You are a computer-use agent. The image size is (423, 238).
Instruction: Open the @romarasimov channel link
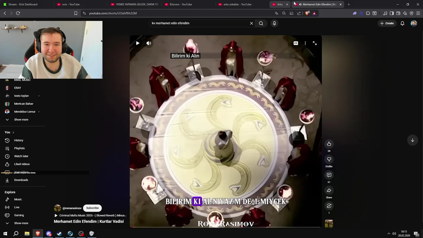click(x=72, y=208)
